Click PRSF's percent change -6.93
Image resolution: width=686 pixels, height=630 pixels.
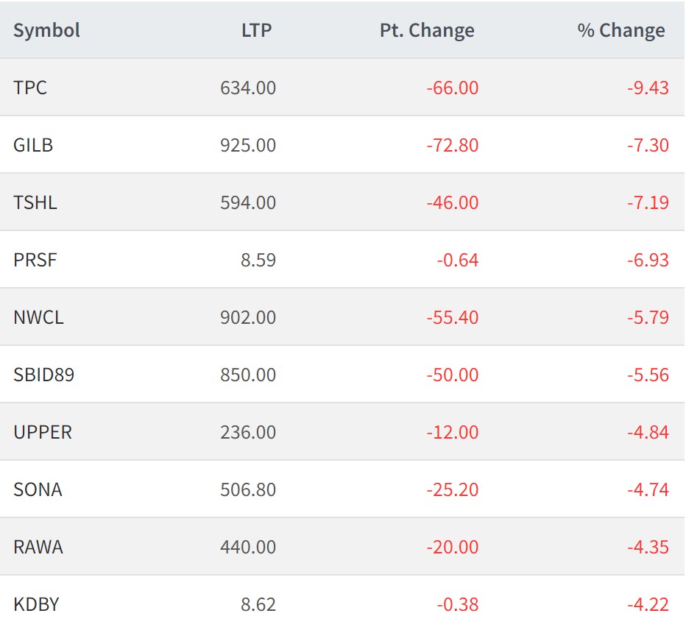pos(648,260)
